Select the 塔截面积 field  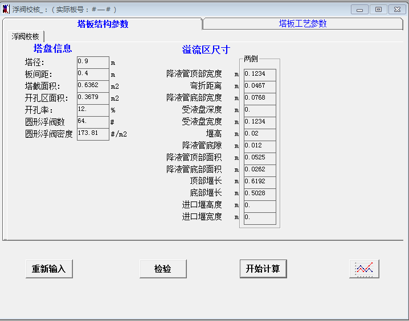click(93, 87)
